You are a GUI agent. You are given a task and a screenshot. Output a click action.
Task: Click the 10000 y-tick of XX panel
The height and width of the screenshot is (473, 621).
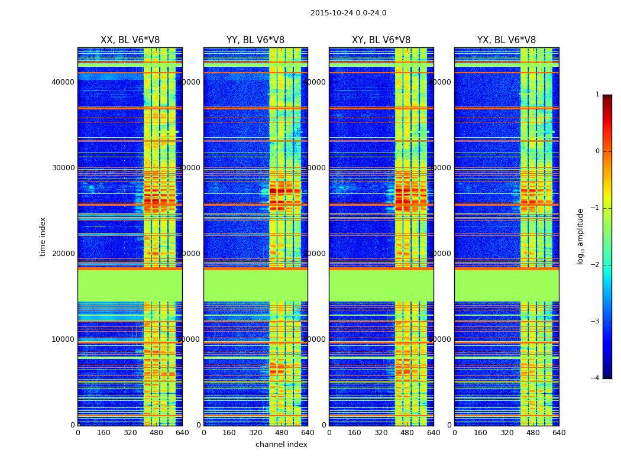point(63,339)
